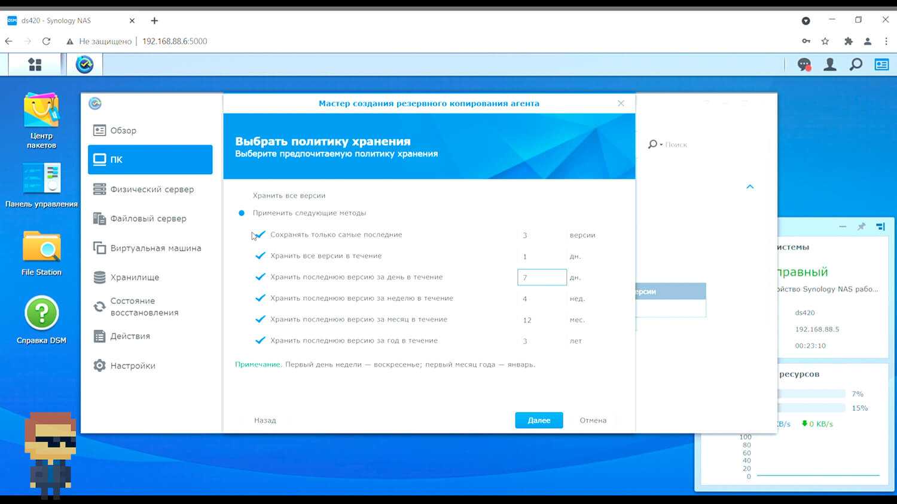The height and width of the screenshot is (504, 897).
Task: Click the notifications chat bubble icon
Action: (x=804, y=64)
